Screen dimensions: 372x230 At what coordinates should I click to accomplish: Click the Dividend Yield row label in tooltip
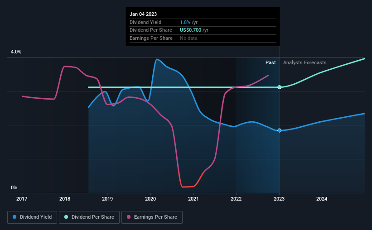145,22
